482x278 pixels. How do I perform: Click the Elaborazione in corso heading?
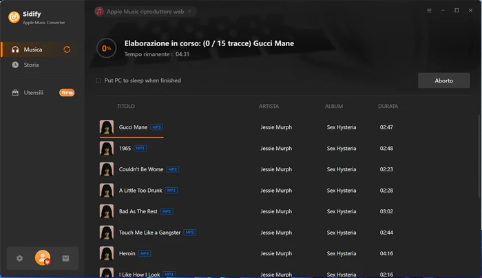[x=209, y=43]
